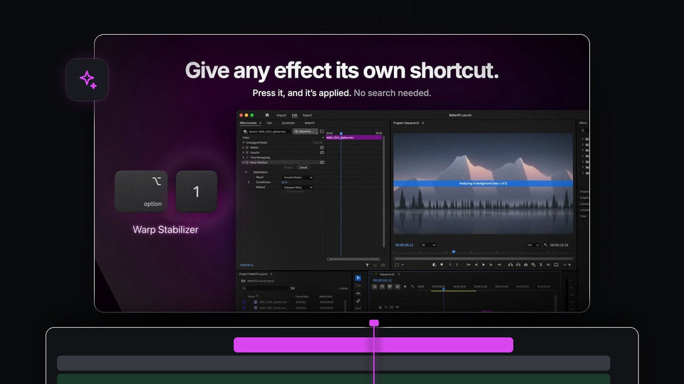Click Play in the Program monitor

483,265
